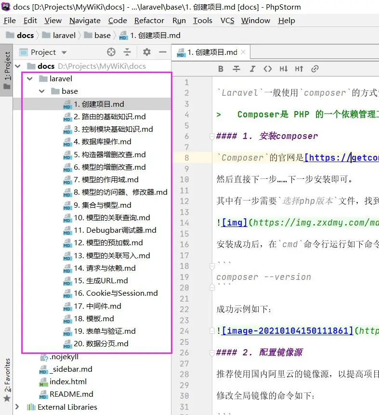Select 6. 模型的增删改查.md file
This screenshot has height=415, width=379.
tap(105, 167)
